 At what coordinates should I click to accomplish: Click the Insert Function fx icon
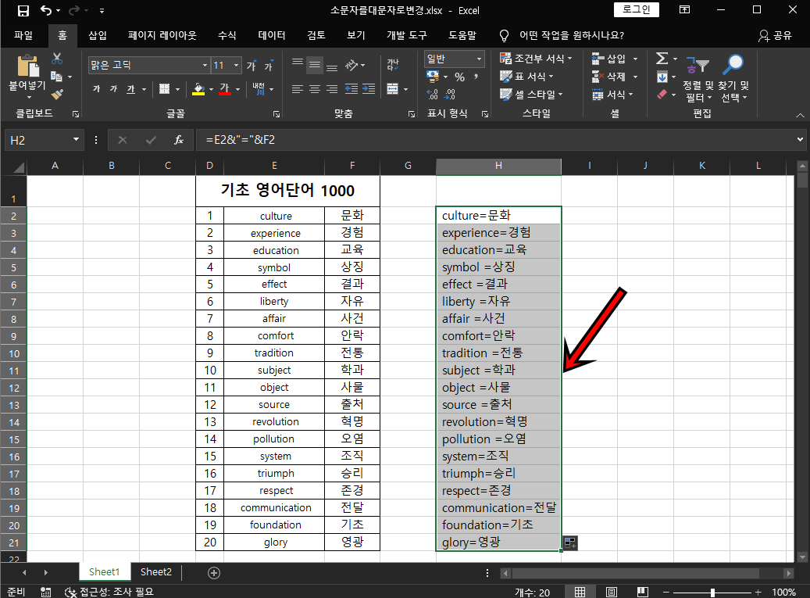[179, 140]
